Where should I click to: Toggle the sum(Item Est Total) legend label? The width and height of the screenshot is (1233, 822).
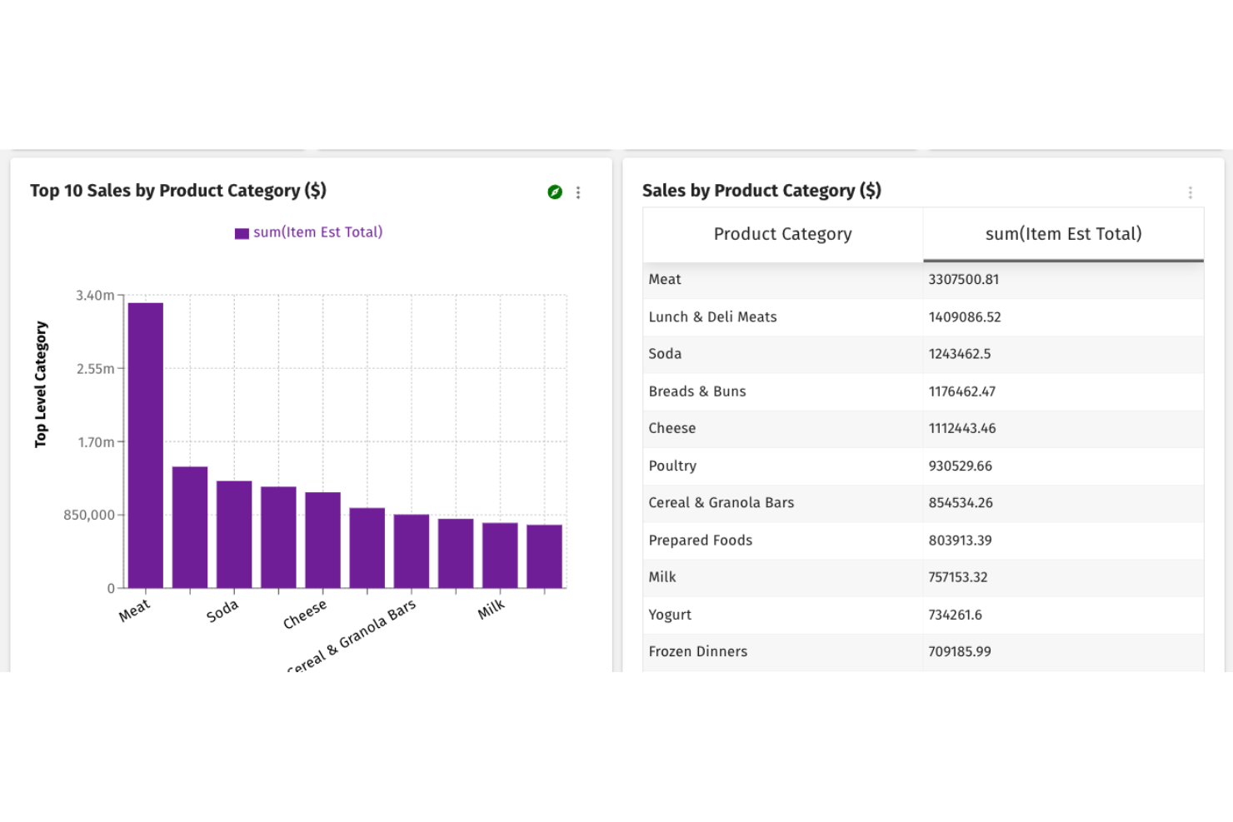click(318, 232)
